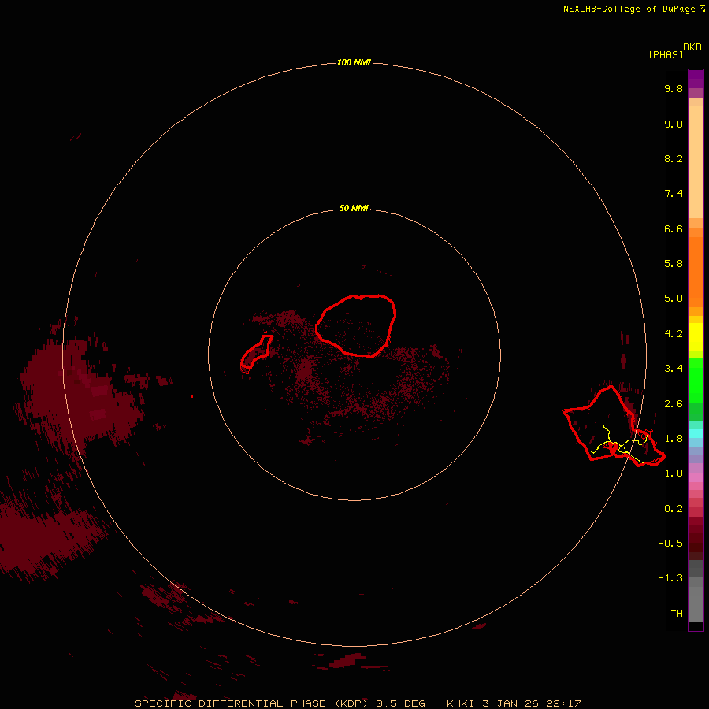
Task: Click the 100 NMI range ring label
Action: pos(354,62)
